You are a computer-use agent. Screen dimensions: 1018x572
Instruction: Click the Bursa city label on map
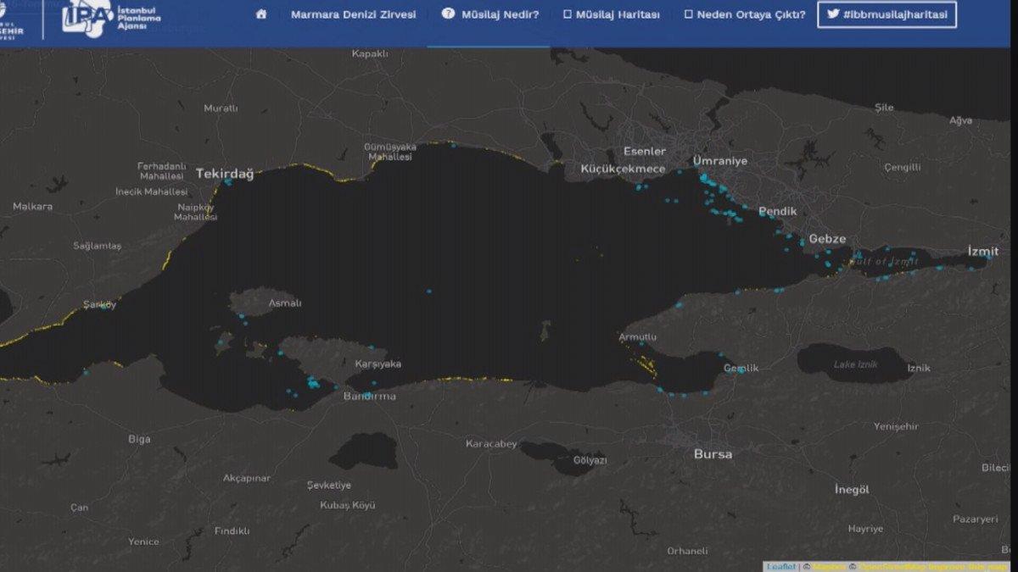pos(713,454)
